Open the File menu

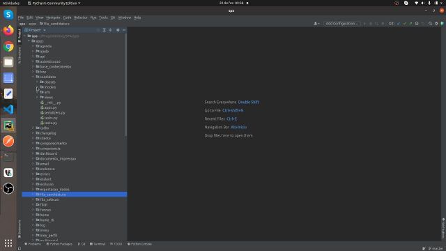pyautogui.click(x=21, y=17)
